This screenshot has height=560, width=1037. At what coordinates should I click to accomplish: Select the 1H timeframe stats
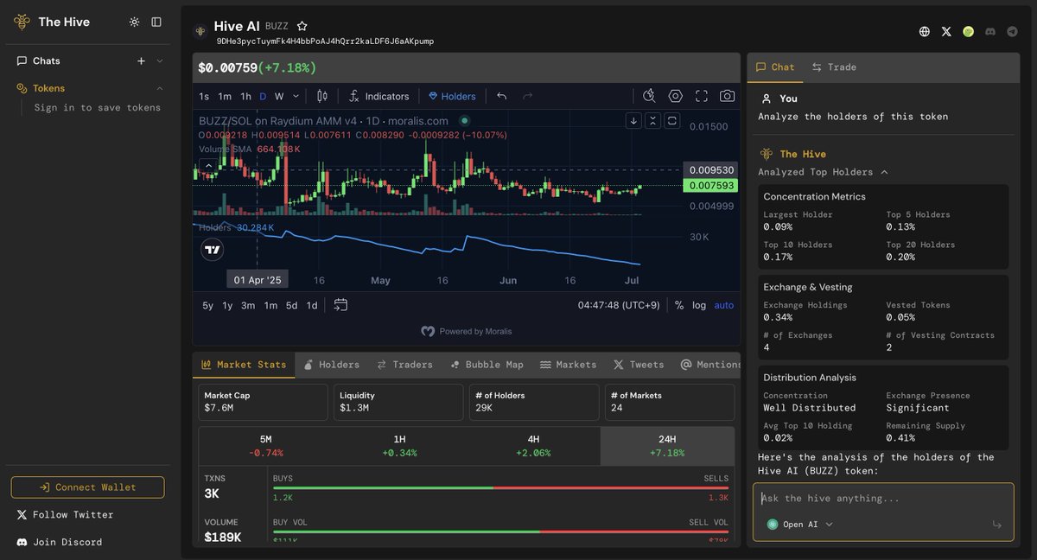click(399, 446)
